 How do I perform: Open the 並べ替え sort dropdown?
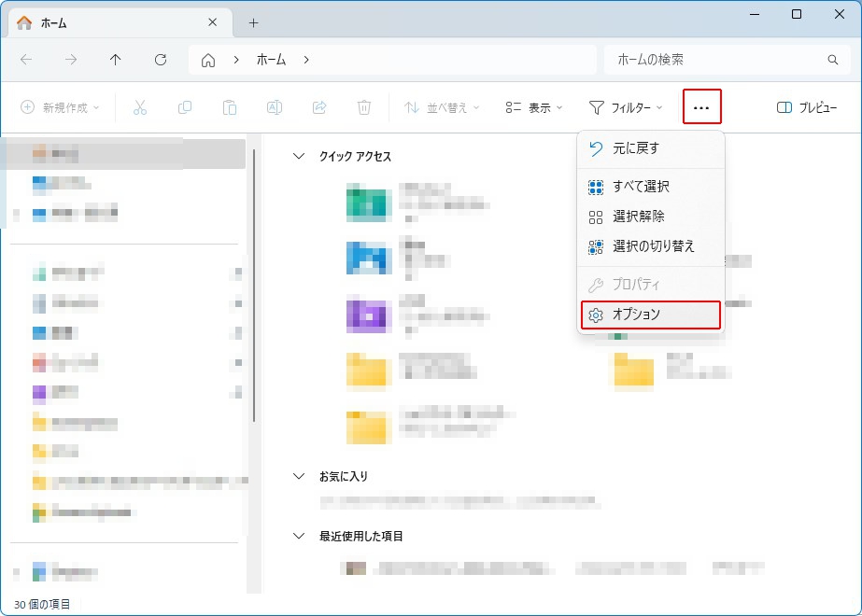click(x=442, y=107)
